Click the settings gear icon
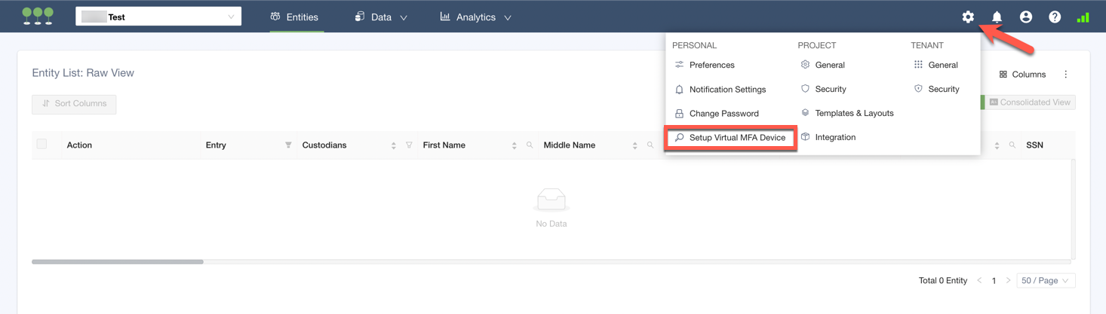The height and width of the screenshot is (314, 1106). [x=968, y=17]
